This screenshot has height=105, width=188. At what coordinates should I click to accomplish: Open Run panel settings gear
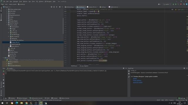click(x=123, y=68)
